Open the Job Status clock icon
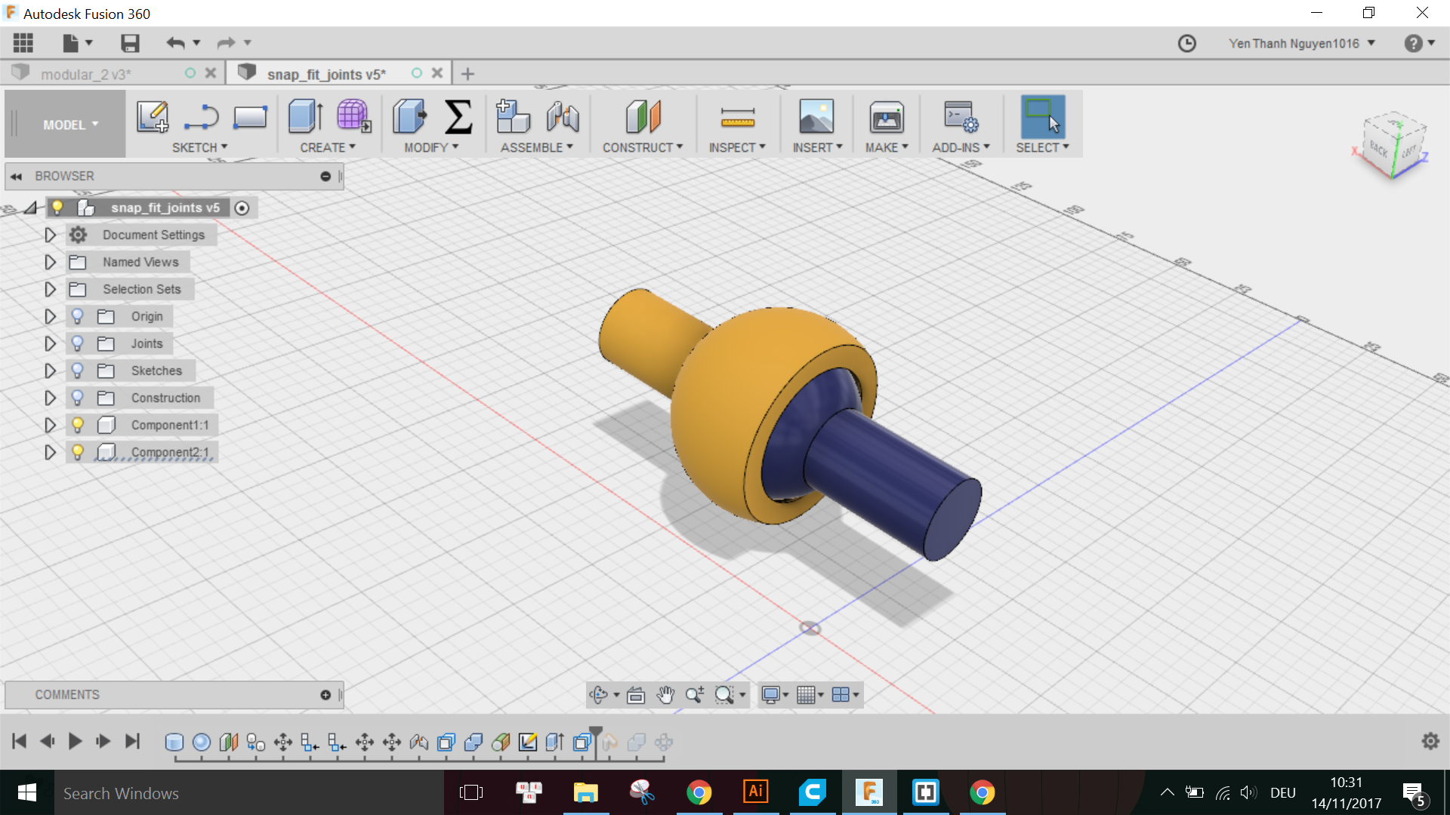Viewport: 1450px width, 815px height. point(1187,43)
